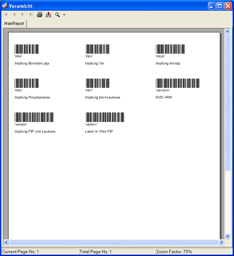
Task: Click the Voransicht window icon
Action: 5,6
